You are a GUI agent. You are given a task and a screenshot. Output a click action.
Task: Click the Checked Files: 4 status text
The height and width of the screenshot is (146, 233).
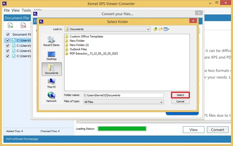(50, 131)
